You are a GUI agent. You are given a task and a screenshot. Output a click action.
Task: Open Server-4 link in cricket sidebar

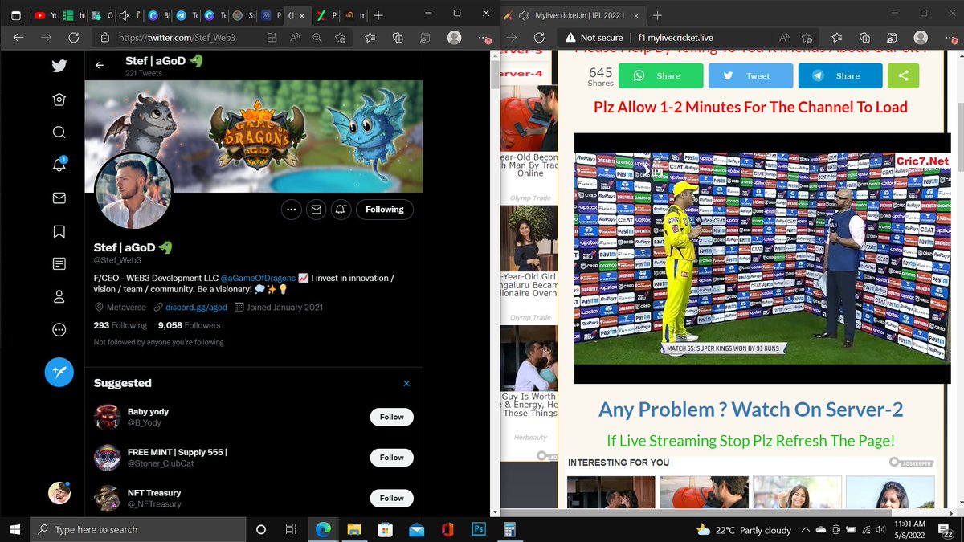coord(522,73)
